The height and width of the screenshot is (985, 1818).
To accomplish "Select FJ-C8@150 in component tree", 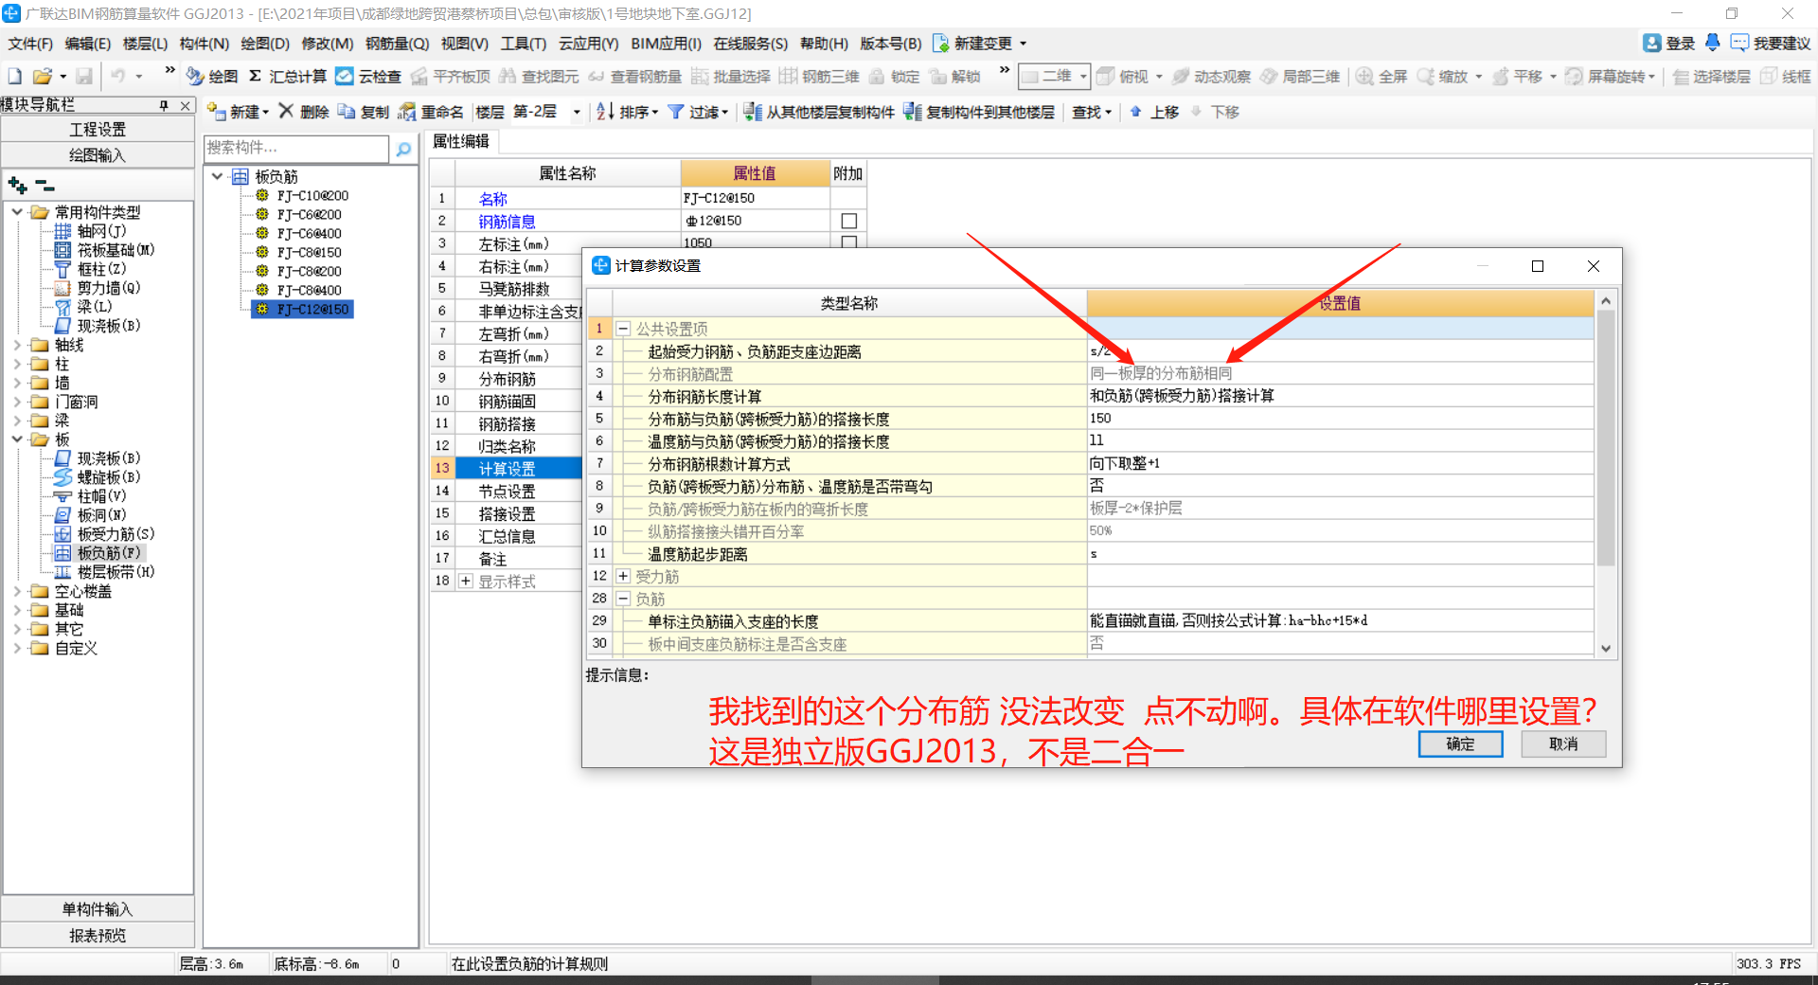I will (x=309, y=252).
